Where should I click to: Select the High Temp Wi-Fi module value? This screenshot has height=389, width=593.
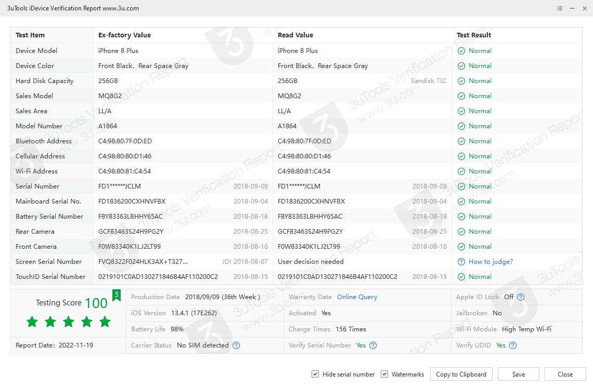pyautogui.click(x=526, y=329)
